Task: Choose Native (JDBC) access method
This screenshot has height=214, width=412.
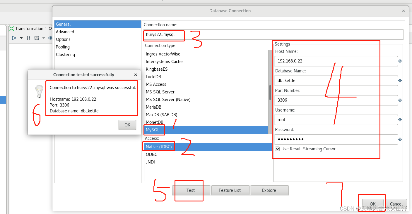Action: pyautogui.click(x=208, y=147)
